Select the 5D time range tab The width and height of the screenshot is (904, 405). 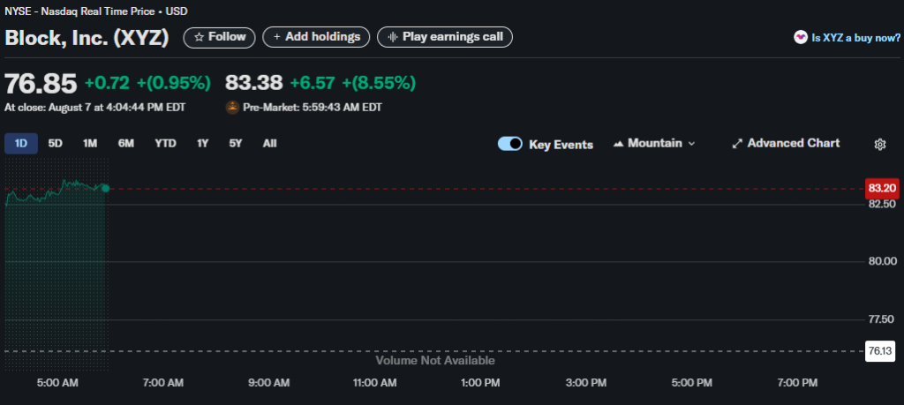point(56,144)
